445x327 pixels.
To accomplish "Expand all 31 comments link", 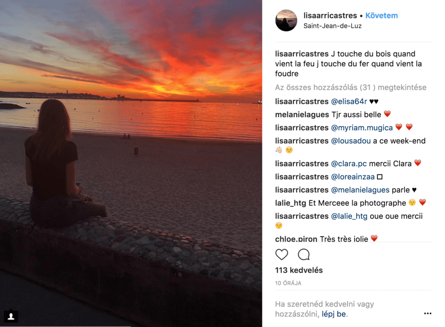I will point(350,87).
